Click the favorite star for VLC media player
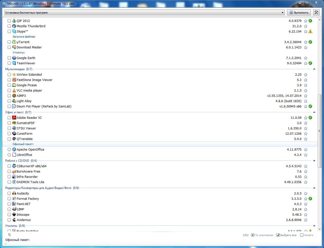This screenshot has height=248, width=324. 306,90
